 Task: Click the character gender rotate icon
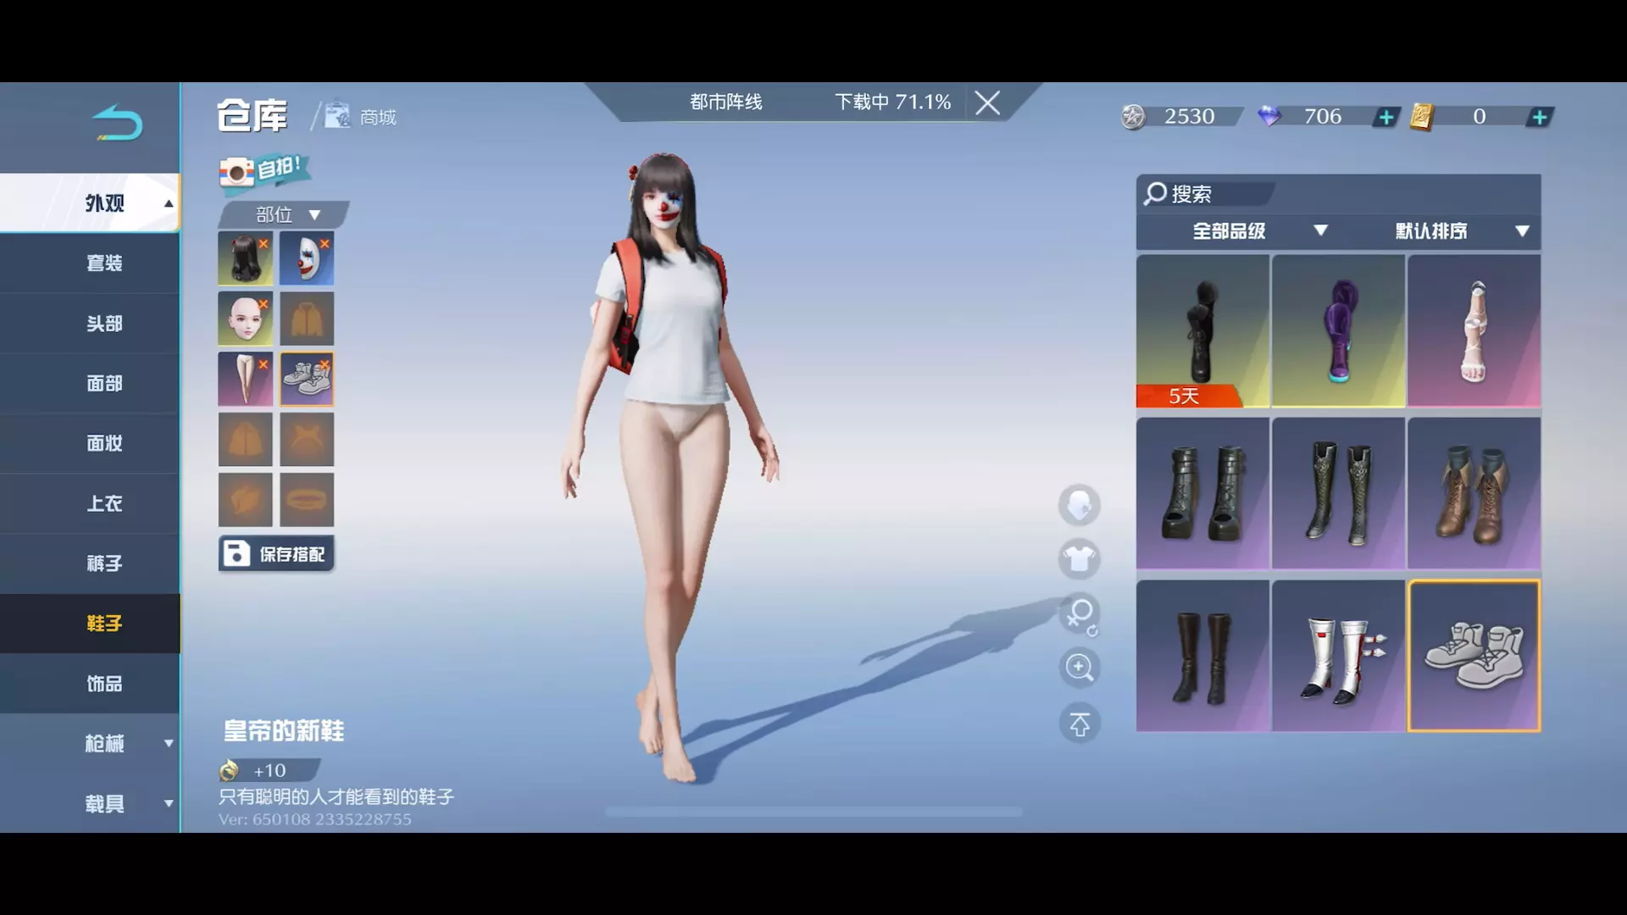tap(1080, 614)
